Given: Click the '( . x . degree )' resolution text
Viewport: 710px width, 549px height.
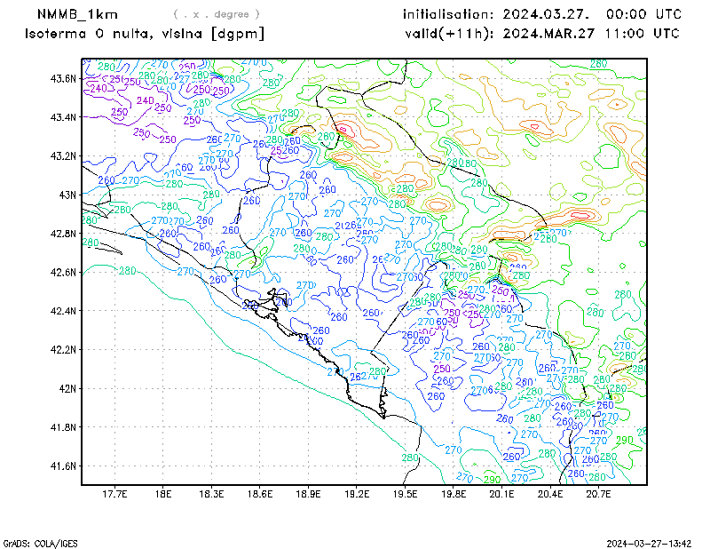Looking at the screenshot, I should (x=217, y=14).
